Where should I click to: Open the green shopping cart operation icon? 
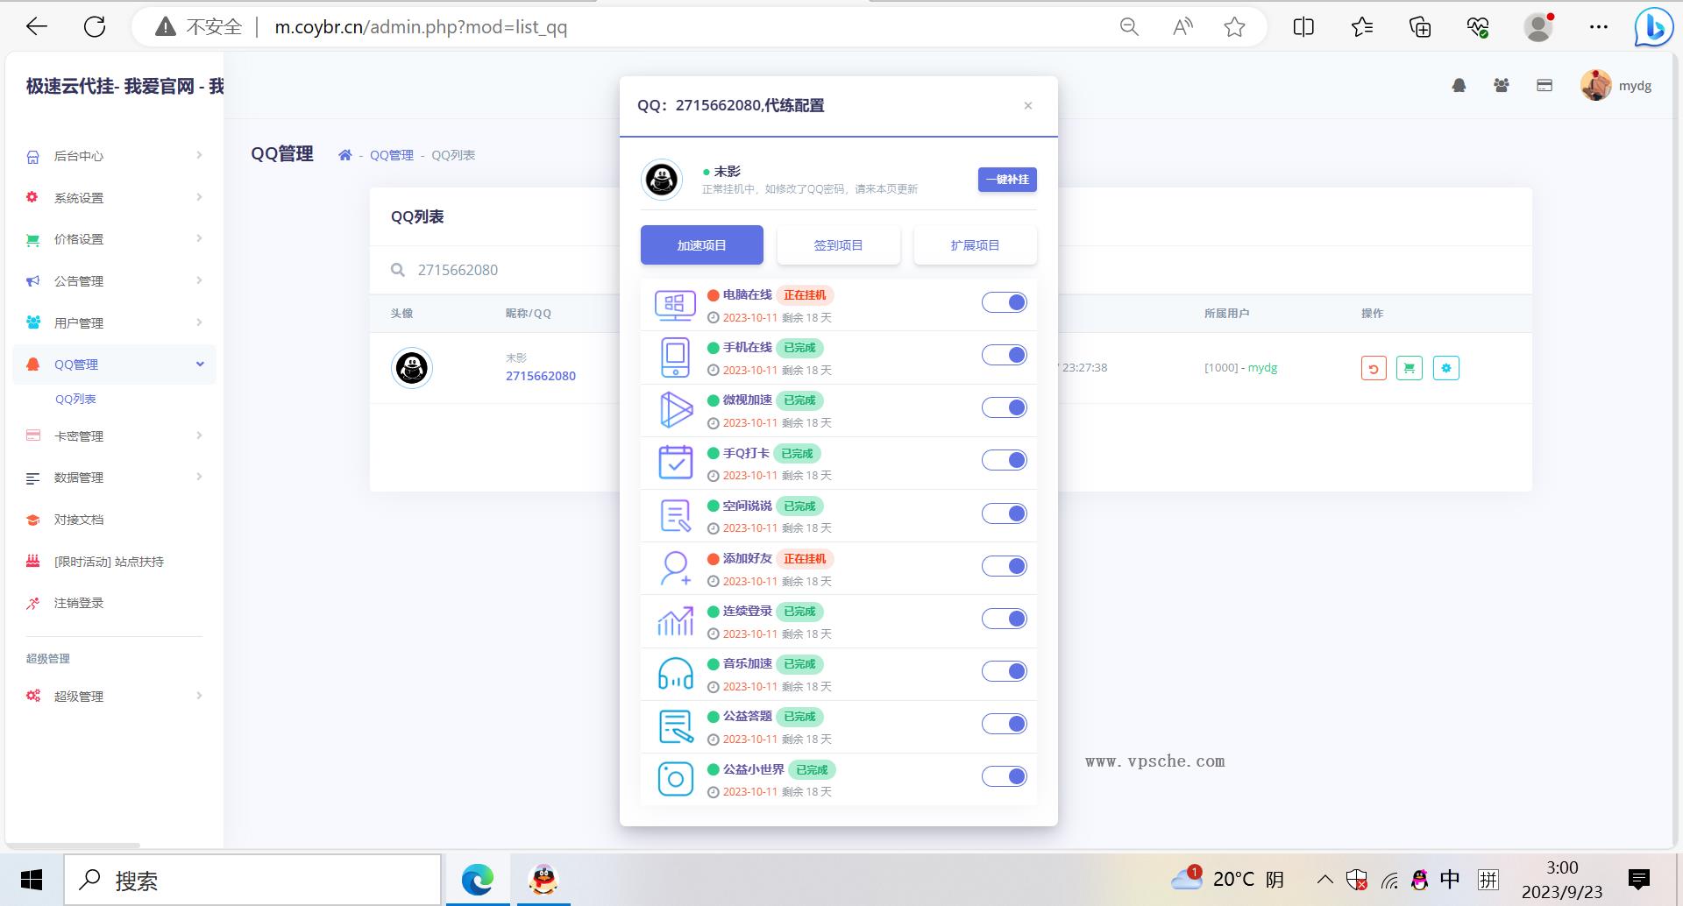[1410, 367]
